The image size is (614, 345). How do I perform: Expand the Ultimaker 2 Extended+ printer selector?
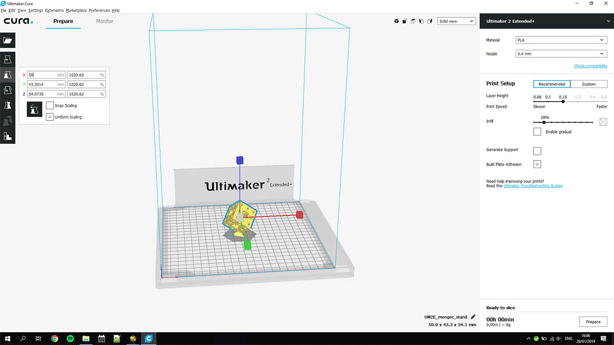tap(546, 21)
